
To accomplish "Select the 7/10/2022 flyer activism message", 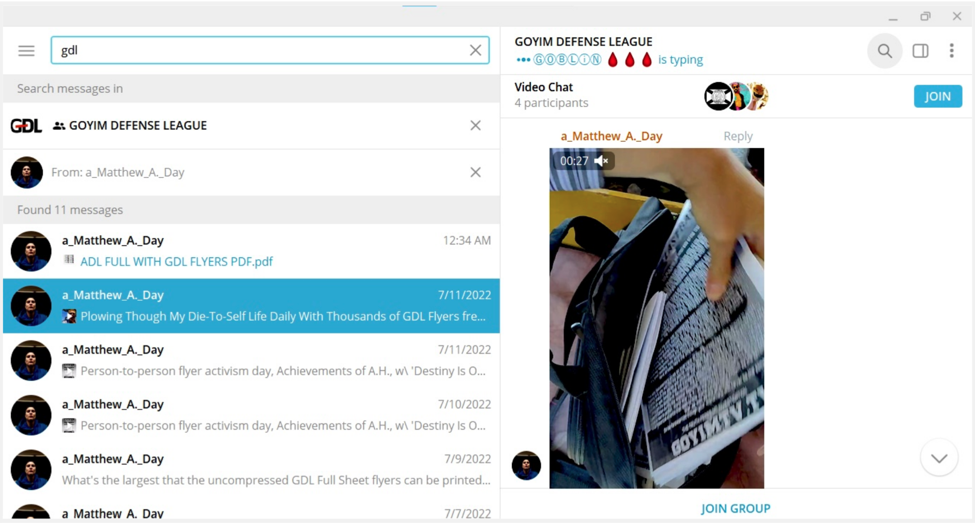I will click(x=251, y=415).
